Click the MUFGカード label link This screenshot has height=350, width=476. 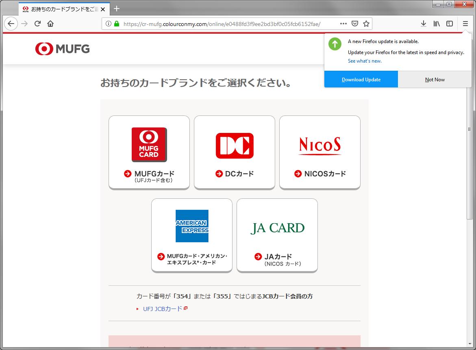pos(154,174)
